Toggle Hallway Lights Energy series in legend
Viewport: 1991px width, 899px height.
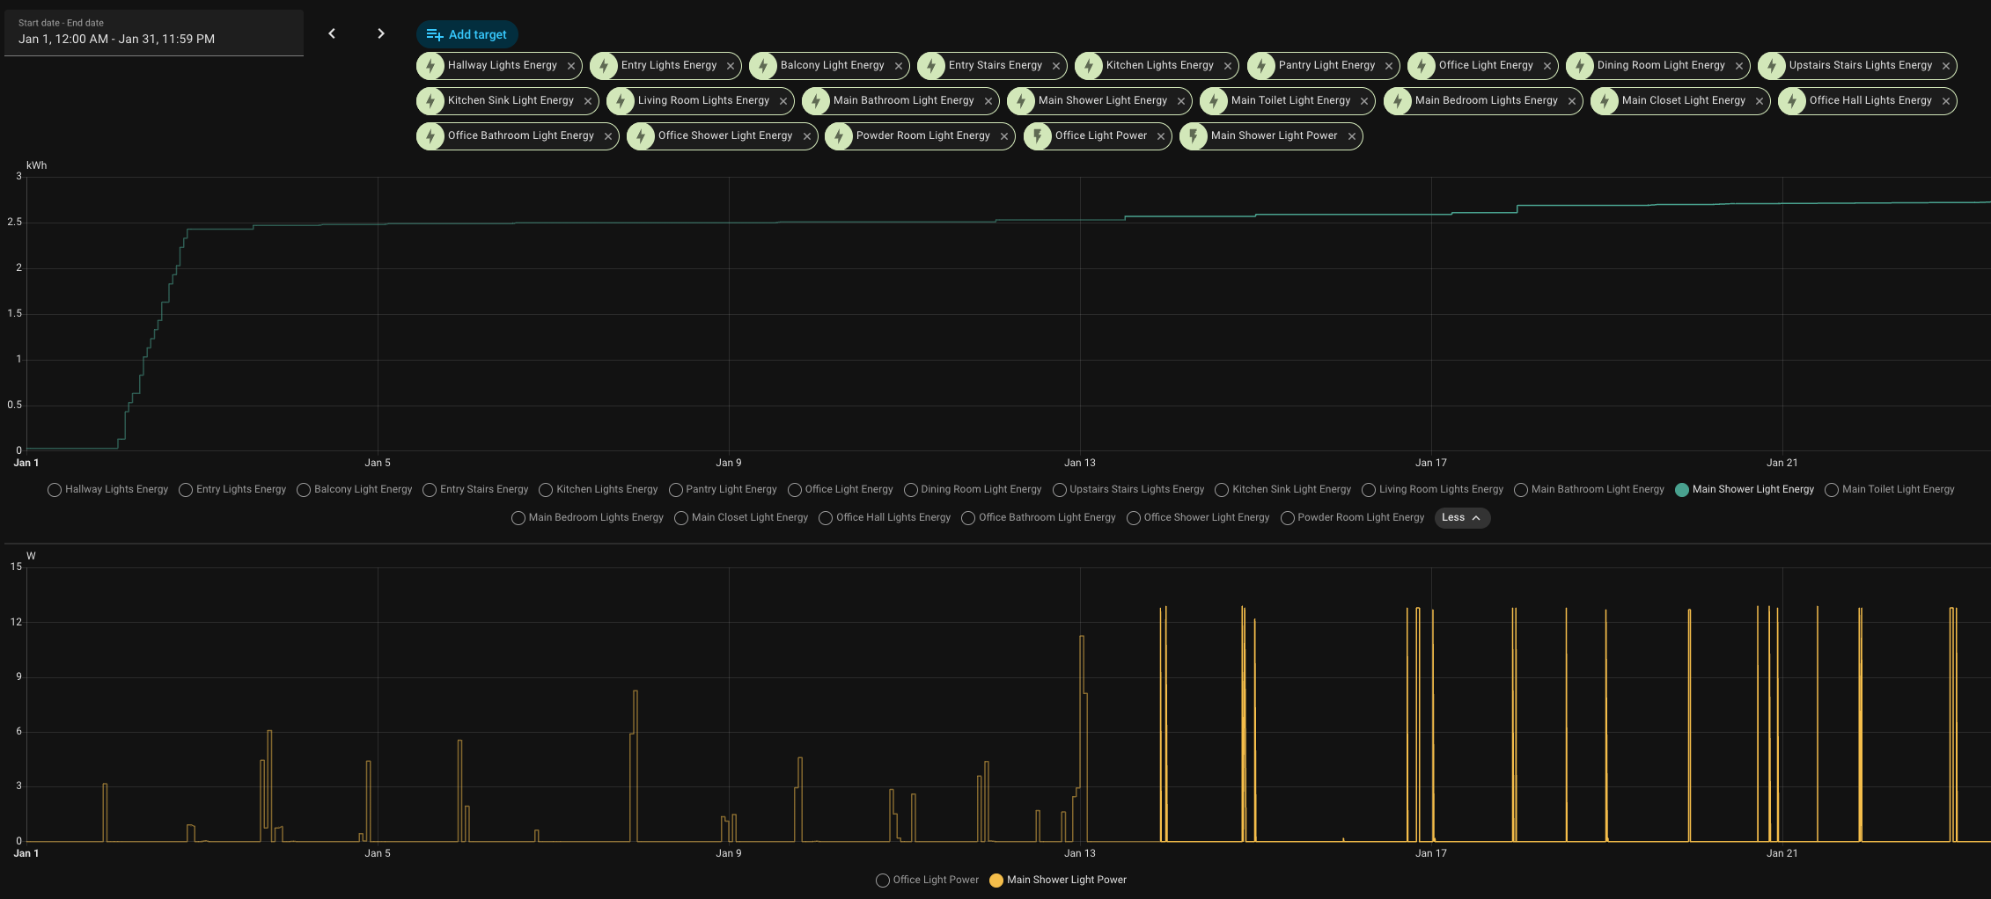coord(107,490)
